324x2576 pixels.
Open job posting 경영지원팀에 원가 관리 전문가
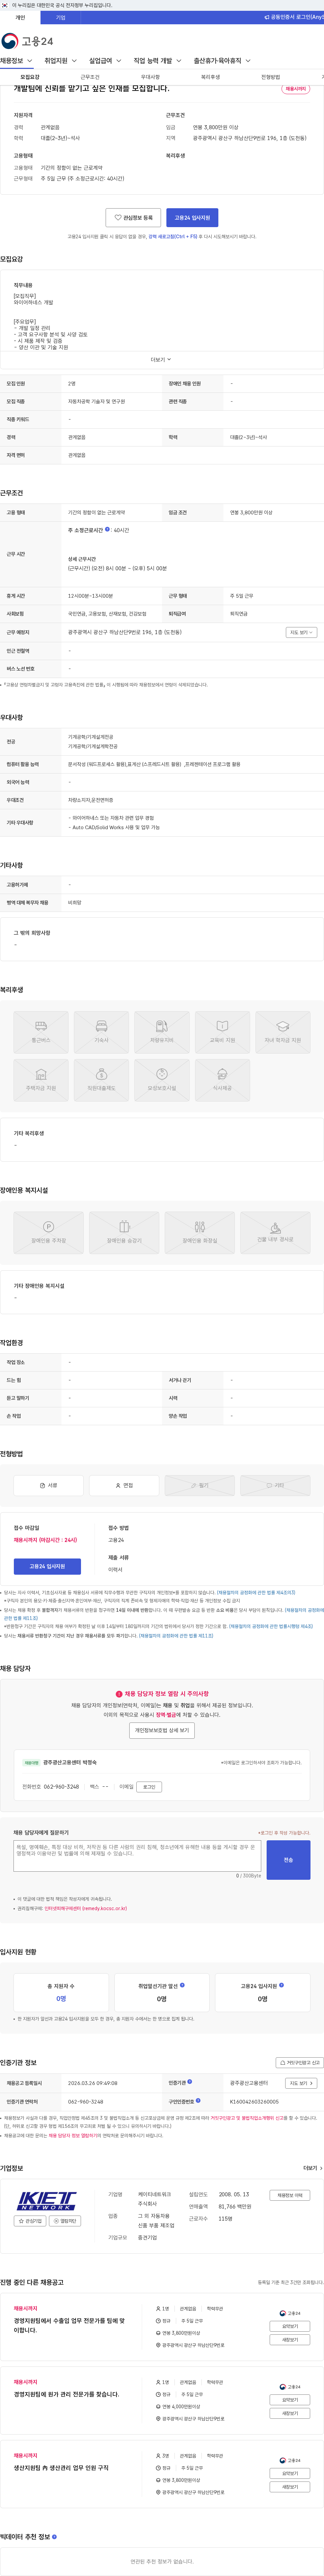(x=66, y=2394)
